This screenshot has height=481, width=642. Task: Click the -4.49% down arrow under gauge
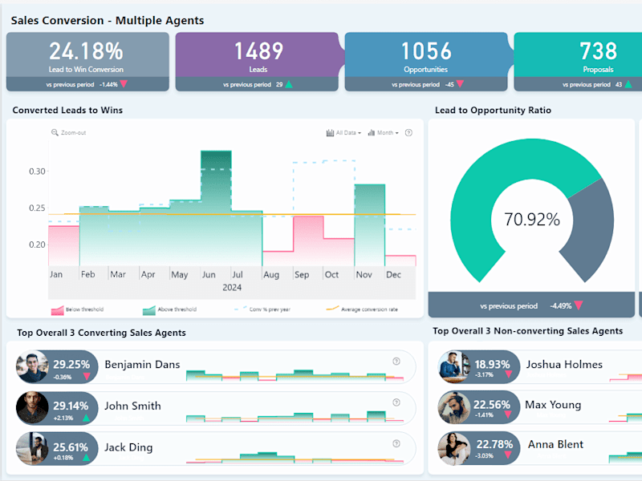[579, 305]
